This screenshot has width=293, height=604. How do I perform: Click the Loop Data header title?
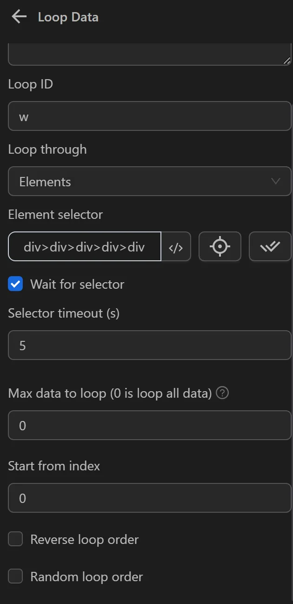point(67,17)
